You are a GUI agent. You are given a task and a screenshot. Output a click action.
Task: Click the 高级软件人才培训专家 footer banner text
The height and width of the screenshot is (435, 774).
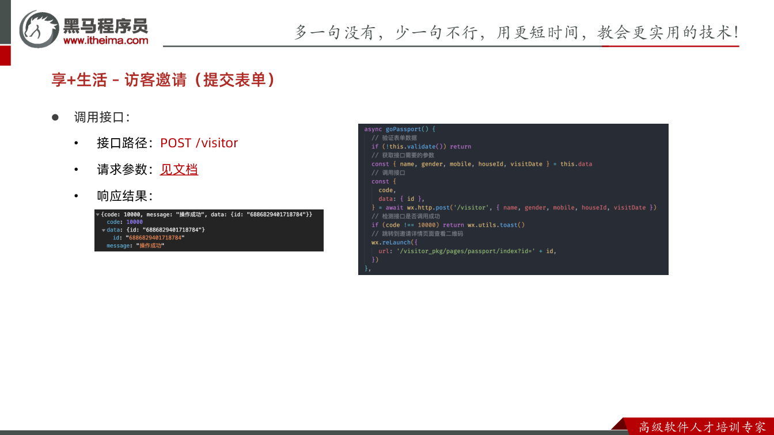(x=702, y=427)
